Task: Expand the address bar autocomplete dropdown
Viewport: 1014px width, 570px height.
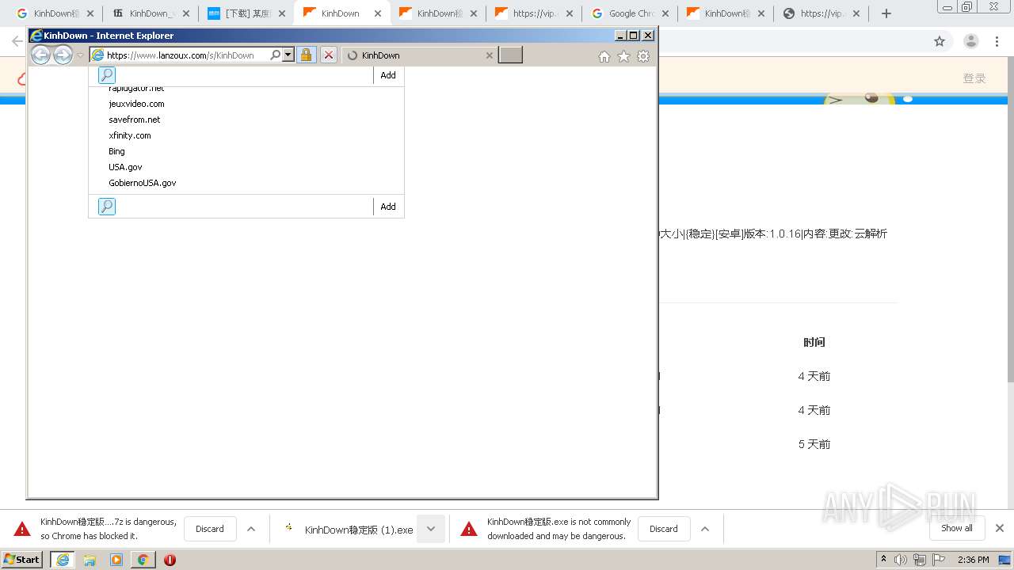Action: click(x=288, y=55)
